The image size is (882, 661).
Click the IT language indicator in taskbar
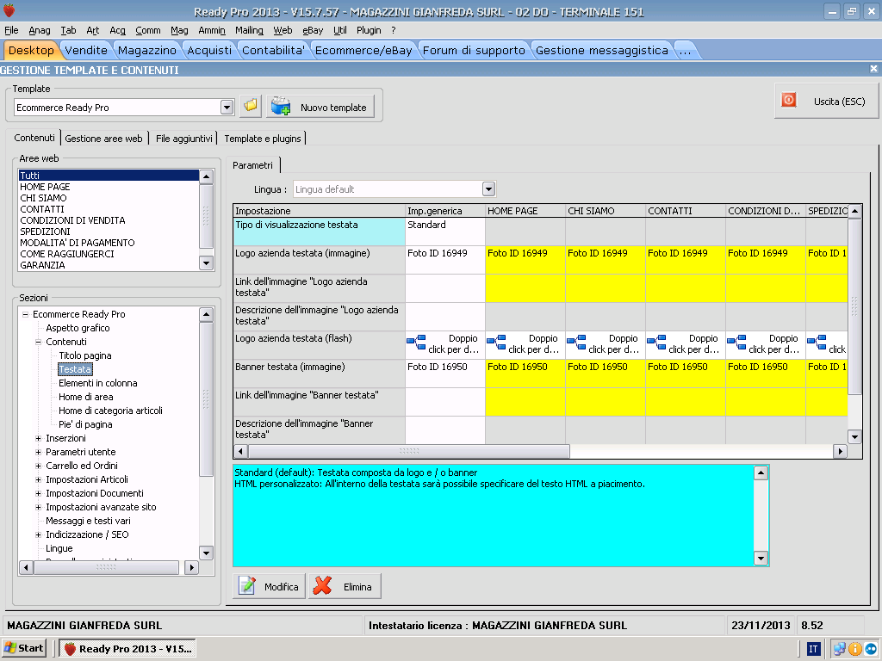(812, 648)
